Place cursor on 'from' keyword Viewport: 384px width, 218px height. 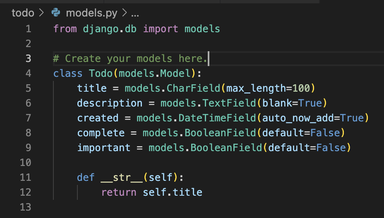(x=65, y=29)
